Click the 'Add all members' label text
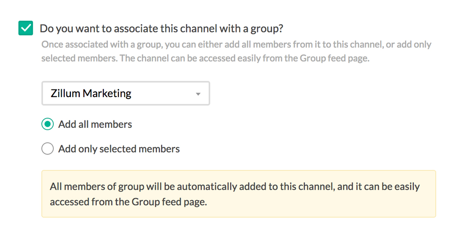 [x=95, y=124]
